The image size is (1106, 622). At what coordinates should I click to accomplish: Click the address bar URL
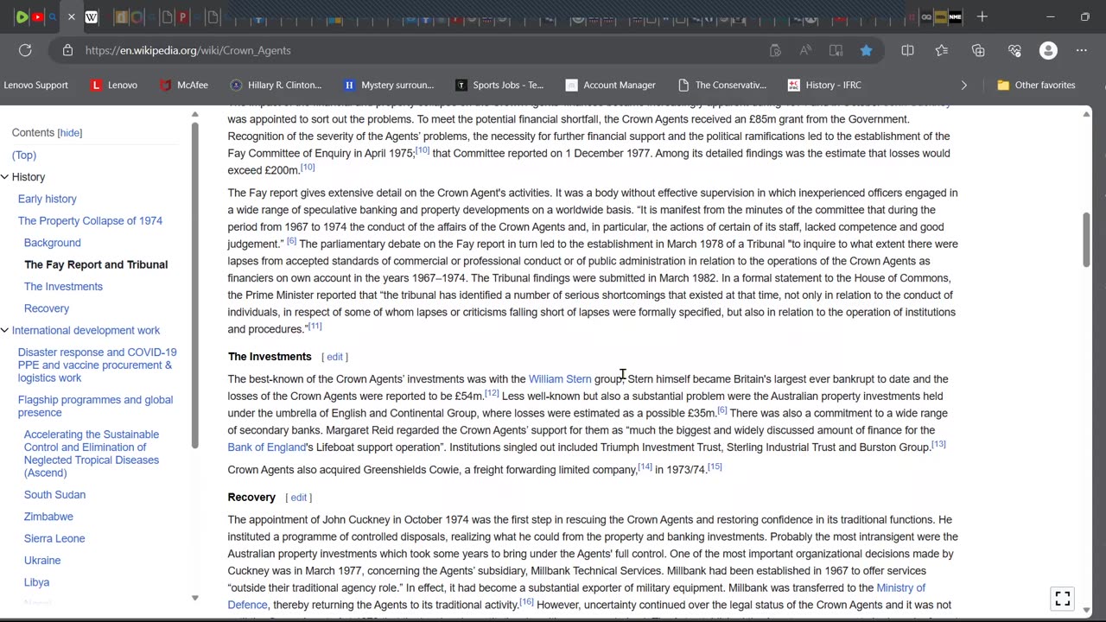[x=188, y=50]
